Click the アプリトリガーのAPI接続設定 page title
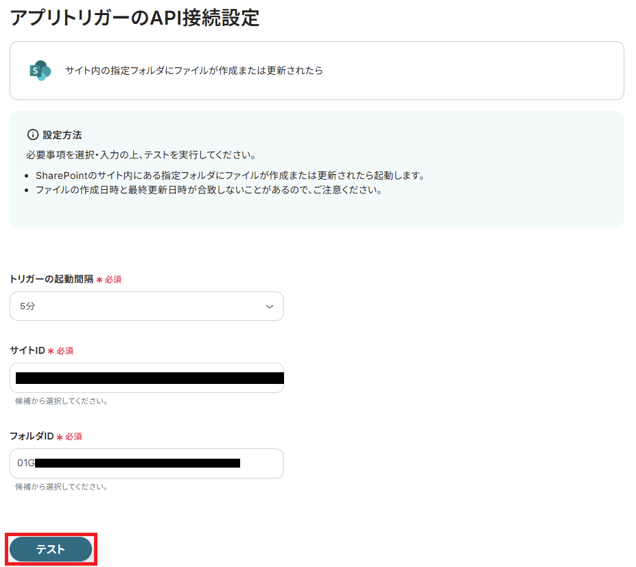Screen dimensions: 636x567 pyautogui.click(x=134, y=18)
